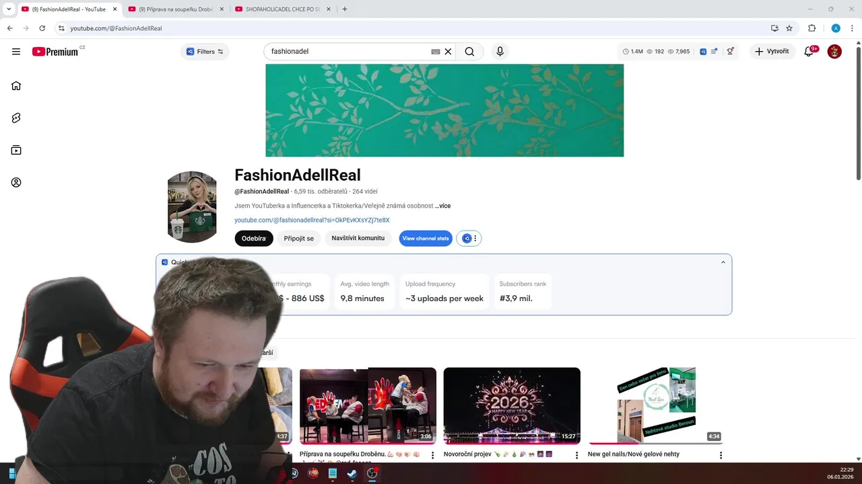Viewport: 862px width, 484px height.
Task: Open the on-screen keyboard icon in search
Action: click(x=436, y=51)
